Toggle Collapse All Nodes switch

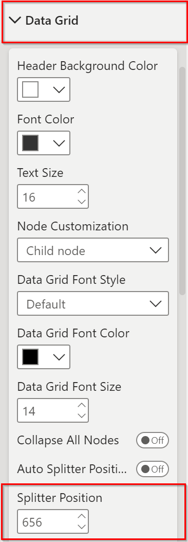click(x=153, y=440)
